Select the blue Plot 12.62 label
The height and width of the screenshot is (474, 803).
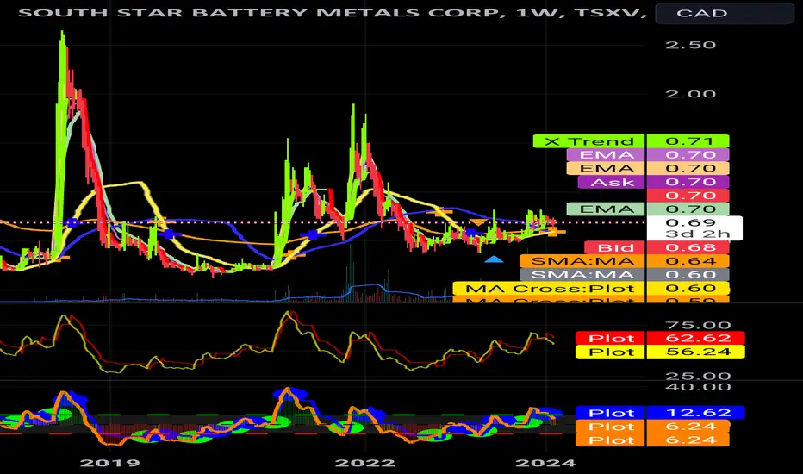click(x=660, y=413)
